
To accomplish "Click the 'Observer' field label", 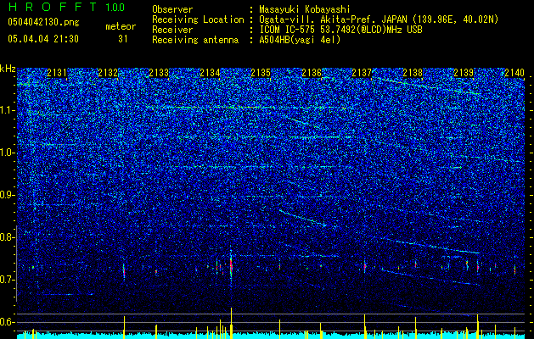I will (x=172, y=9).
